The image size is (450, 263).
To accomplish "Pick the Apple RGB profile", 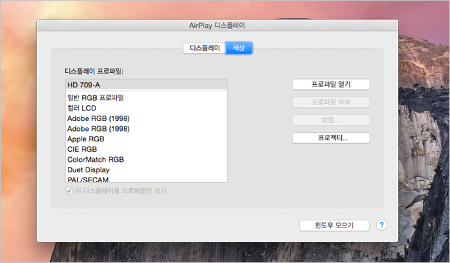I will (x=146, y=139).
